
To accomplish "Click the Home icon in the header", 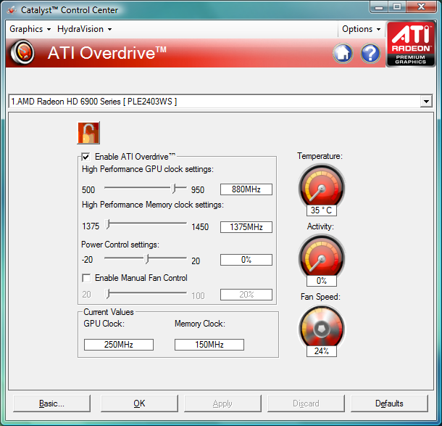I will pos(343,53).
